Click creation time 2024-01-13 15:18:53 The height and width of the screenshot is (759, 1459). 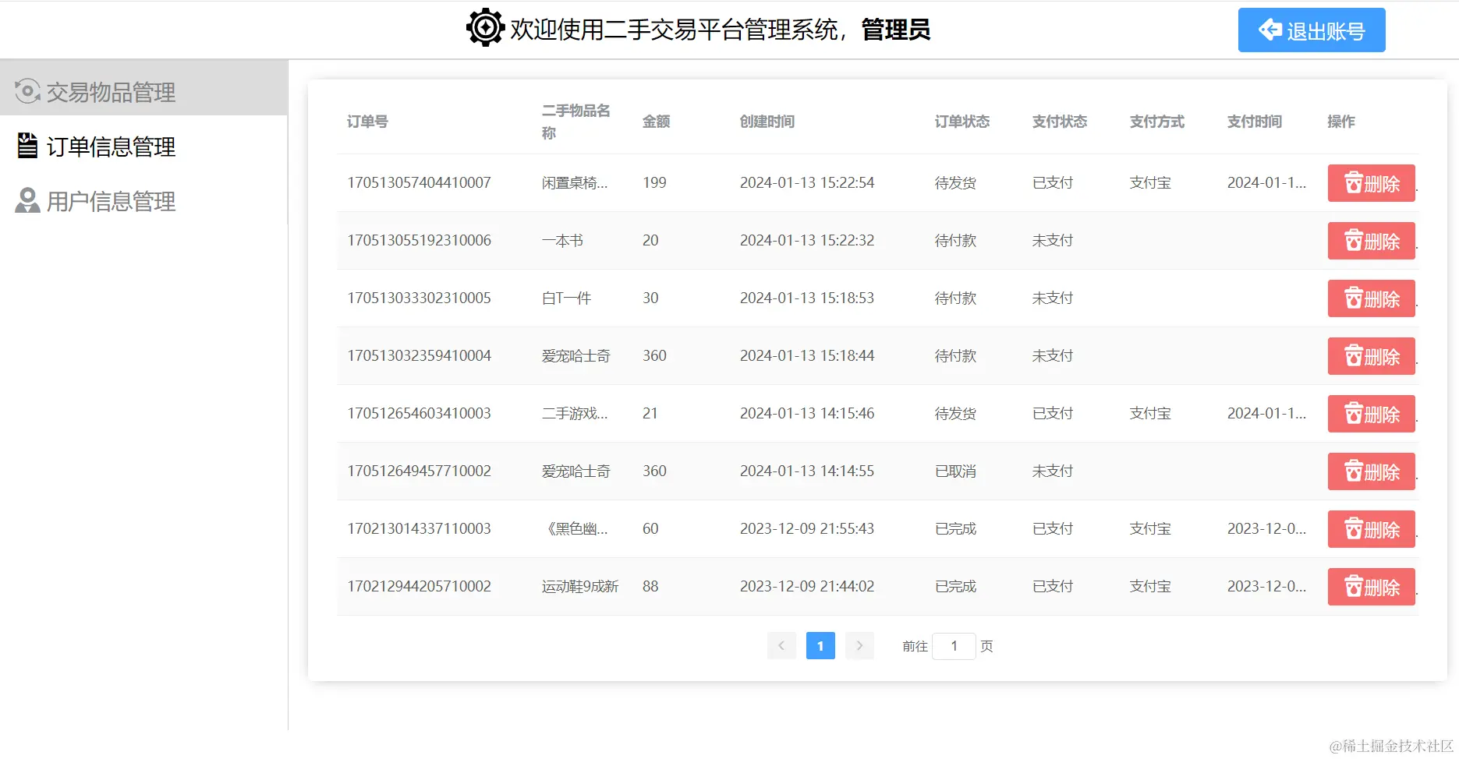click(807, 298)
